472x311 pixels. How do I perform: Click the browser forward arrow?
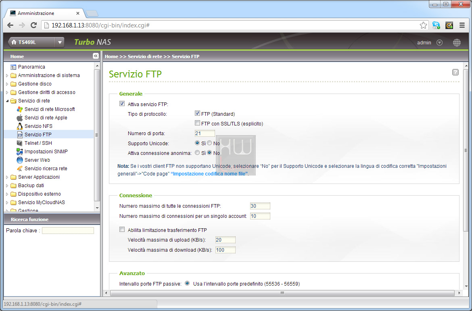(x=22, y=25)
